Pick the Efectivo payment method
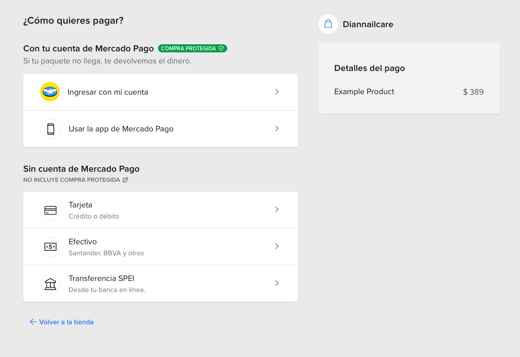Image resolution: width=520 pixels, height=357 pixels. point(161,247)
